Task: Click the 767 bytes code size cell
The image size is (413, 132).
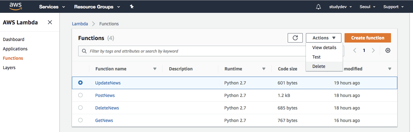Action: (x=287, y=120)
